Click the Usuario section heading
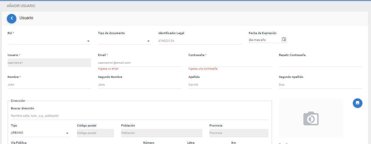Screen dimensions: 371x144 click(26, 18)
